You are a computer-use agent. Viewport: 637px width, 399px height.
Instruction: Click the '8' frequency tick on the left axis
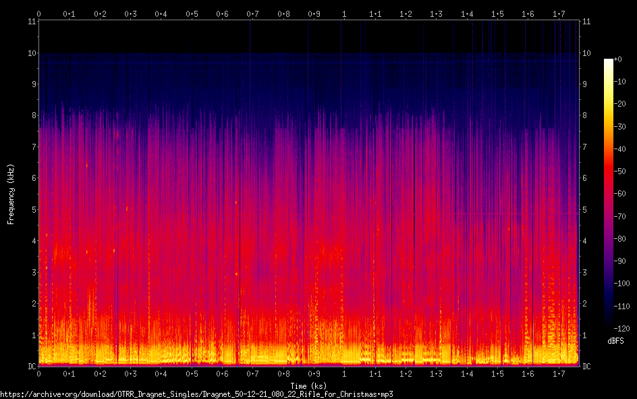32,115
